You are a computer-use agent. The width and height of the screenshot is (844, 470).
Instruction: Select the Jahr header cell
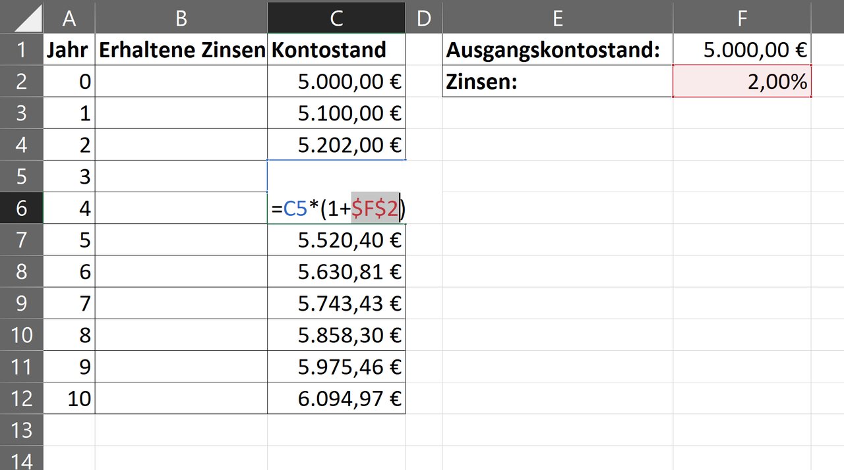tap(69, 49)
